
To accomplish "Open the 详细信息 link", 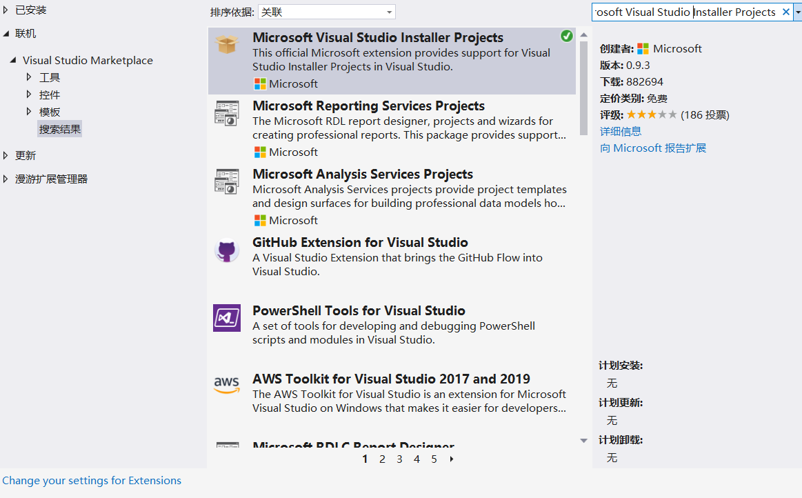I will [x=621, y=131].
